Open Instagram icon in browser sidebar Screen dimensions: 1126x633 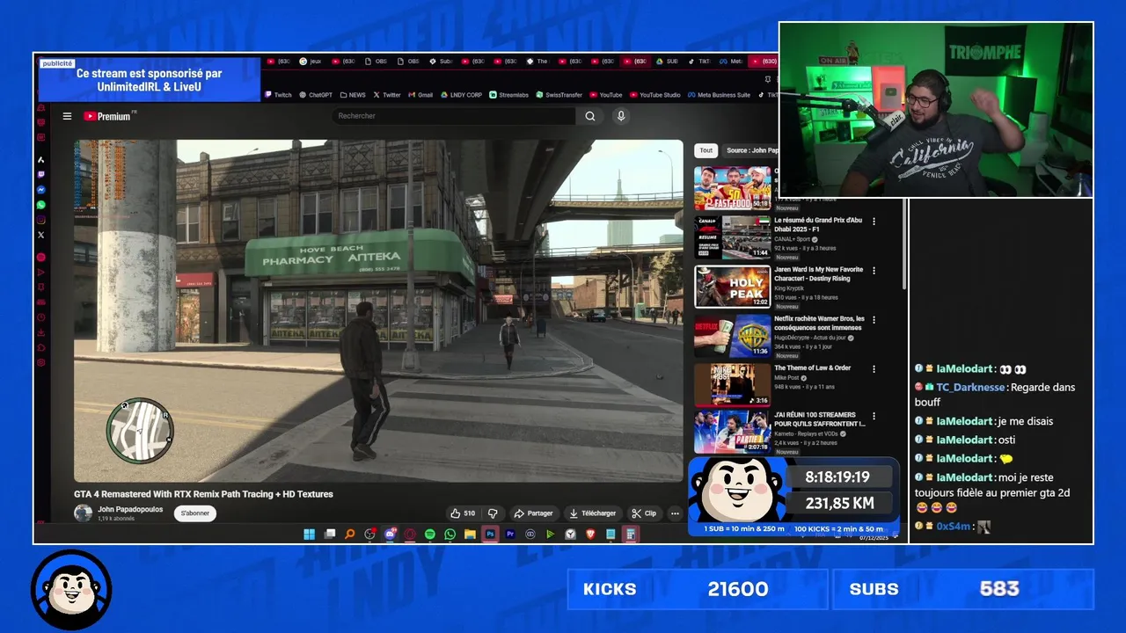41,220
